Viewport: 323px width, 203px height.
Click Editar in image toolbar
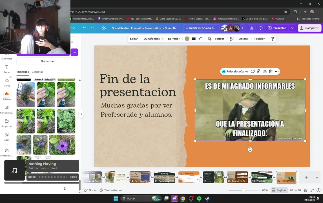[134, 39]
